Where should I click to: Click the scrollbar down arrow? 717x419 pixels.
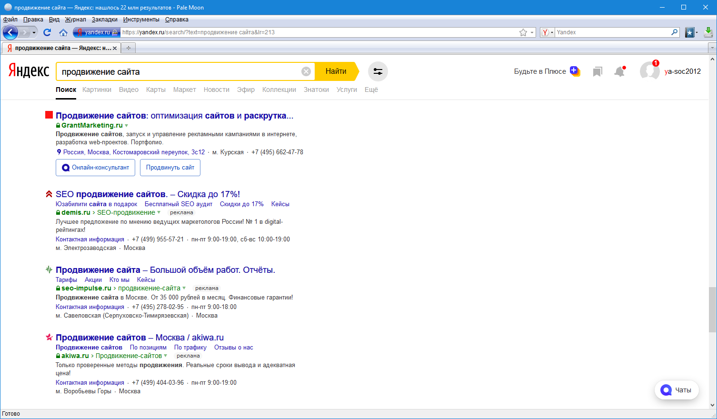712,405
